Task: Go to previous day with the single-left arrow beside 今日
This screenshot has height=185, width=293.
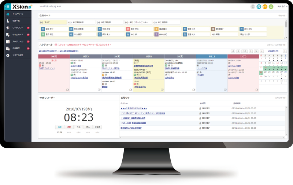Action: [238, 51]
